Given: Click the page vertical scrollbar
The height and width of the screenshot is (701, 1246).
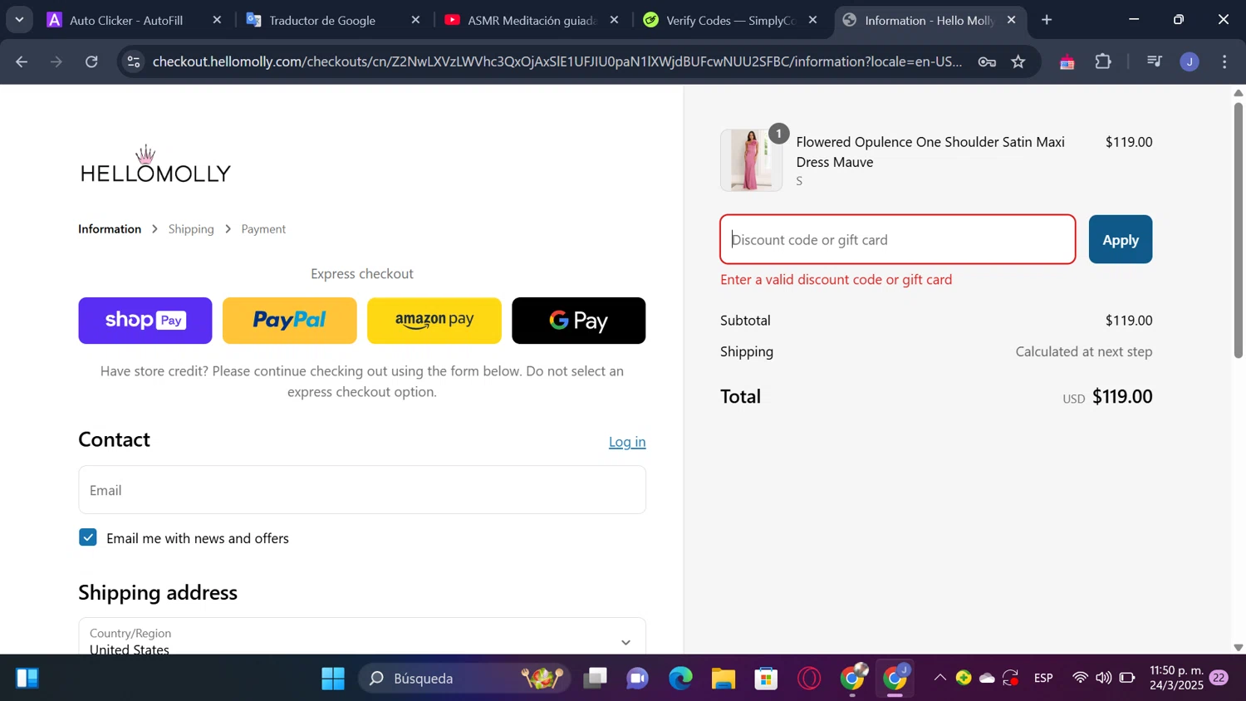Looking at the screenshot, I should click(x=1239, y=230).
